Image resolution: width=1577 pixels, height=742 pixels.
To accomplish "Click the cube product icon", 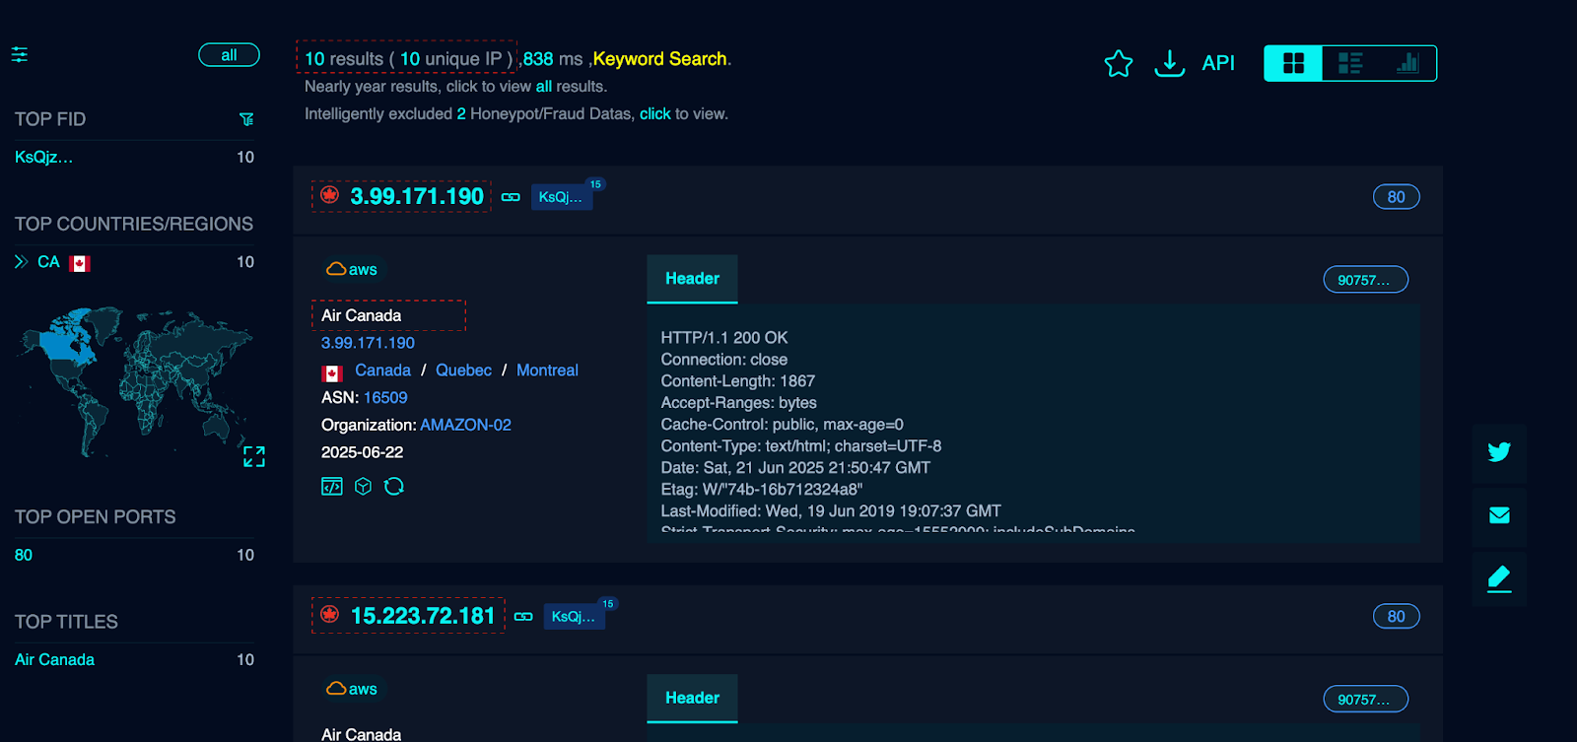I will pyautogui.click(x=363, y=486).
